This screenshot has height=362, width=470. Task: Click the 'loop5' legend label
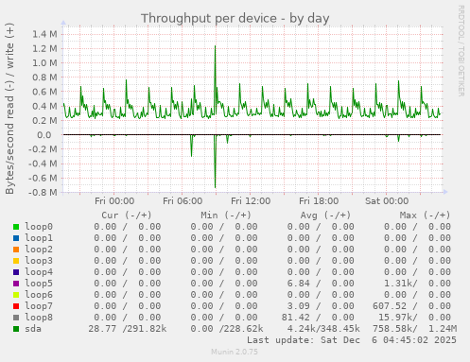tap(39, 284)
